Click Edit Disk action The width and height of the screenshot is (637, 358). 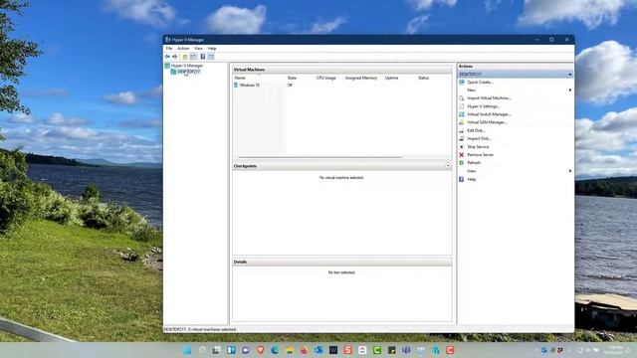tap(476, 130)
